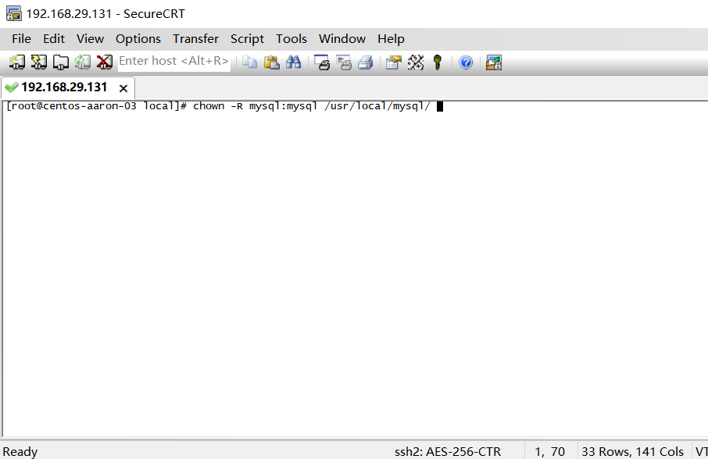Click the green connected checkmark on tab
708x459 pixels.
tap(11, 87)
